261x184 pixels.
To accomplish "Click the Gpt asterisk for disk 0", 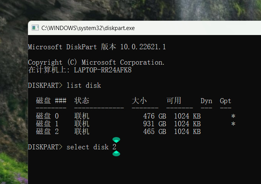I will point(233,116).
